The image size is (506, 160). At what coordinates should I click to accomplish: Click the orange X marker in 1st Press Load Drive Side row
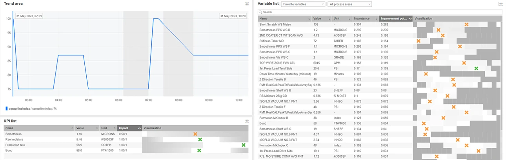coord(479,151)
